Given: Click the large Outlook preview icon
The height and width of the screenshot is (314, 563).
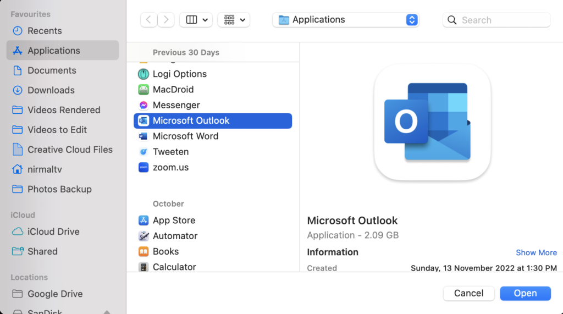Looking at the screenshot, I should click(432, 122).
